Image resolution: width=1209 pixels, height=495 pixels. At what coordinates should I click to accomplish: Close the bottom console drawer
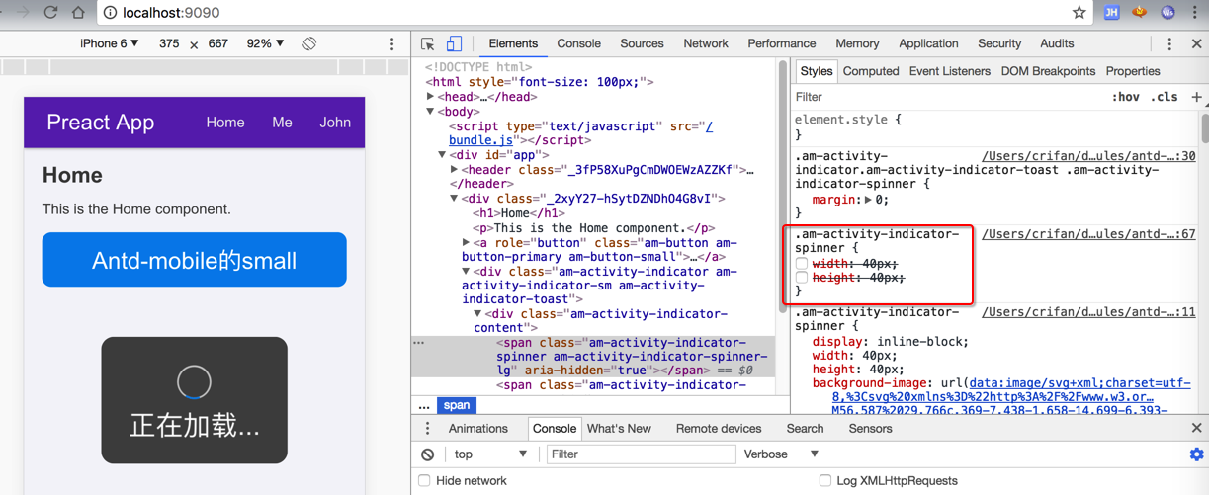tap(1196, 429)
